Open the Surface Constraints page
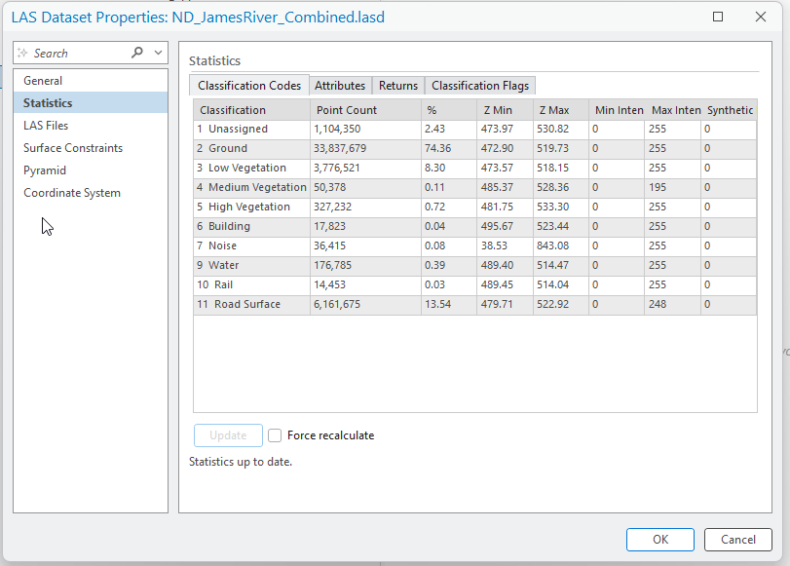The width and height of the screenshot is (790, 566). coord(72,147)
